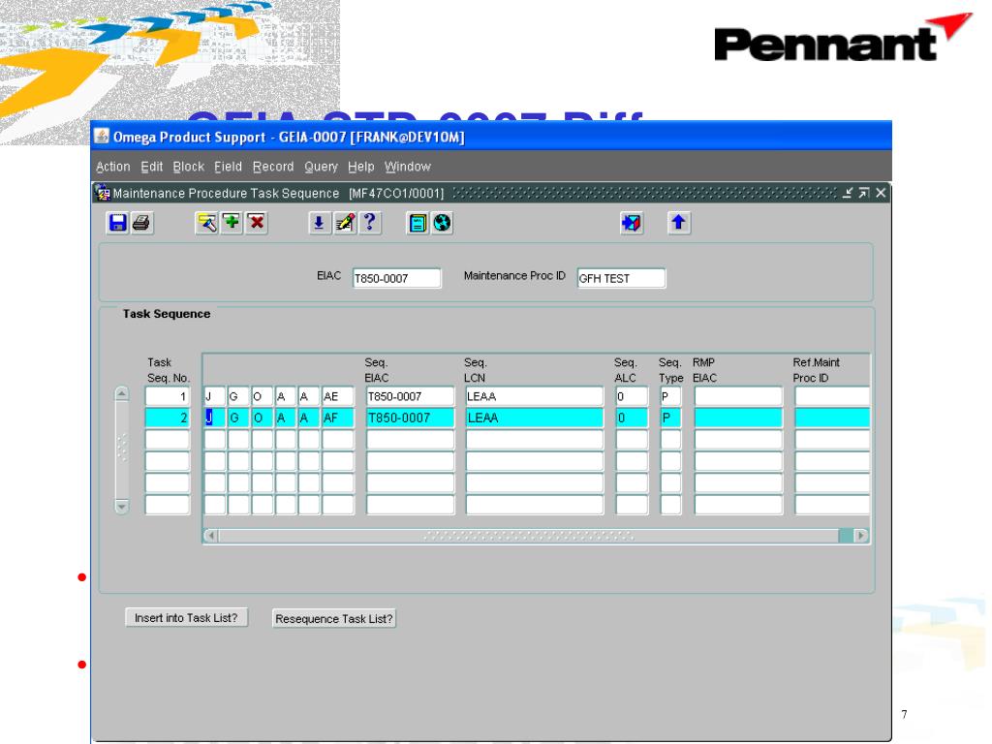Click the Print icon in toolbar
This screenshot has width=992, height=744.
pyautogui.click(x=141, y=223)
